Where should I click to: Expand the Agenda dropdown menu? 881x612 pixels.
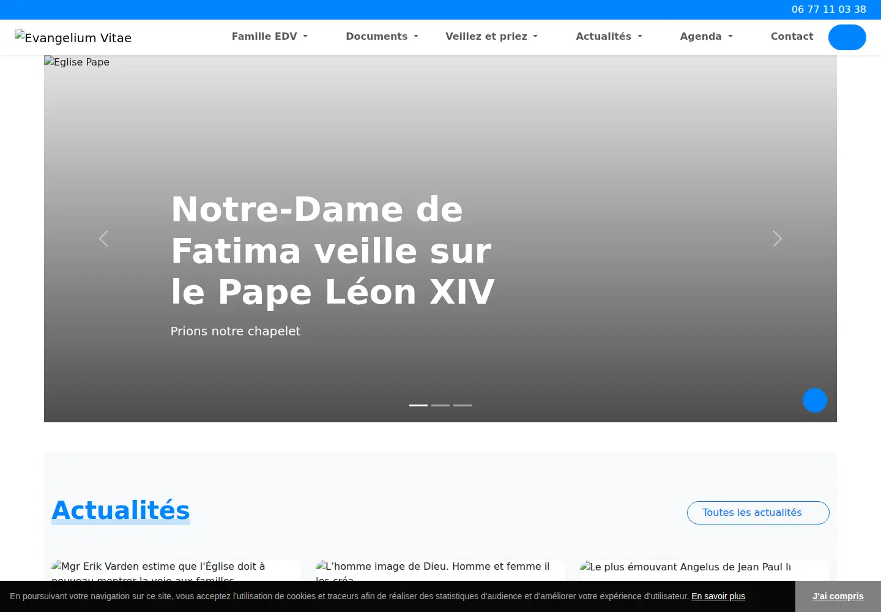(x=707, y=37)
